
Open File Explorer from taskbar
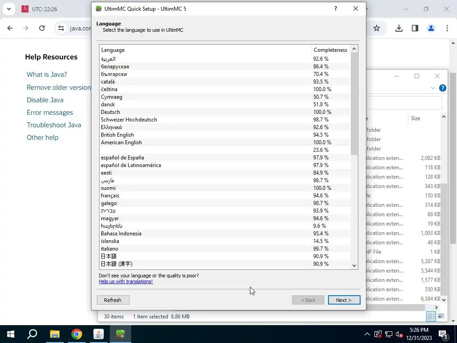[54, 334]
